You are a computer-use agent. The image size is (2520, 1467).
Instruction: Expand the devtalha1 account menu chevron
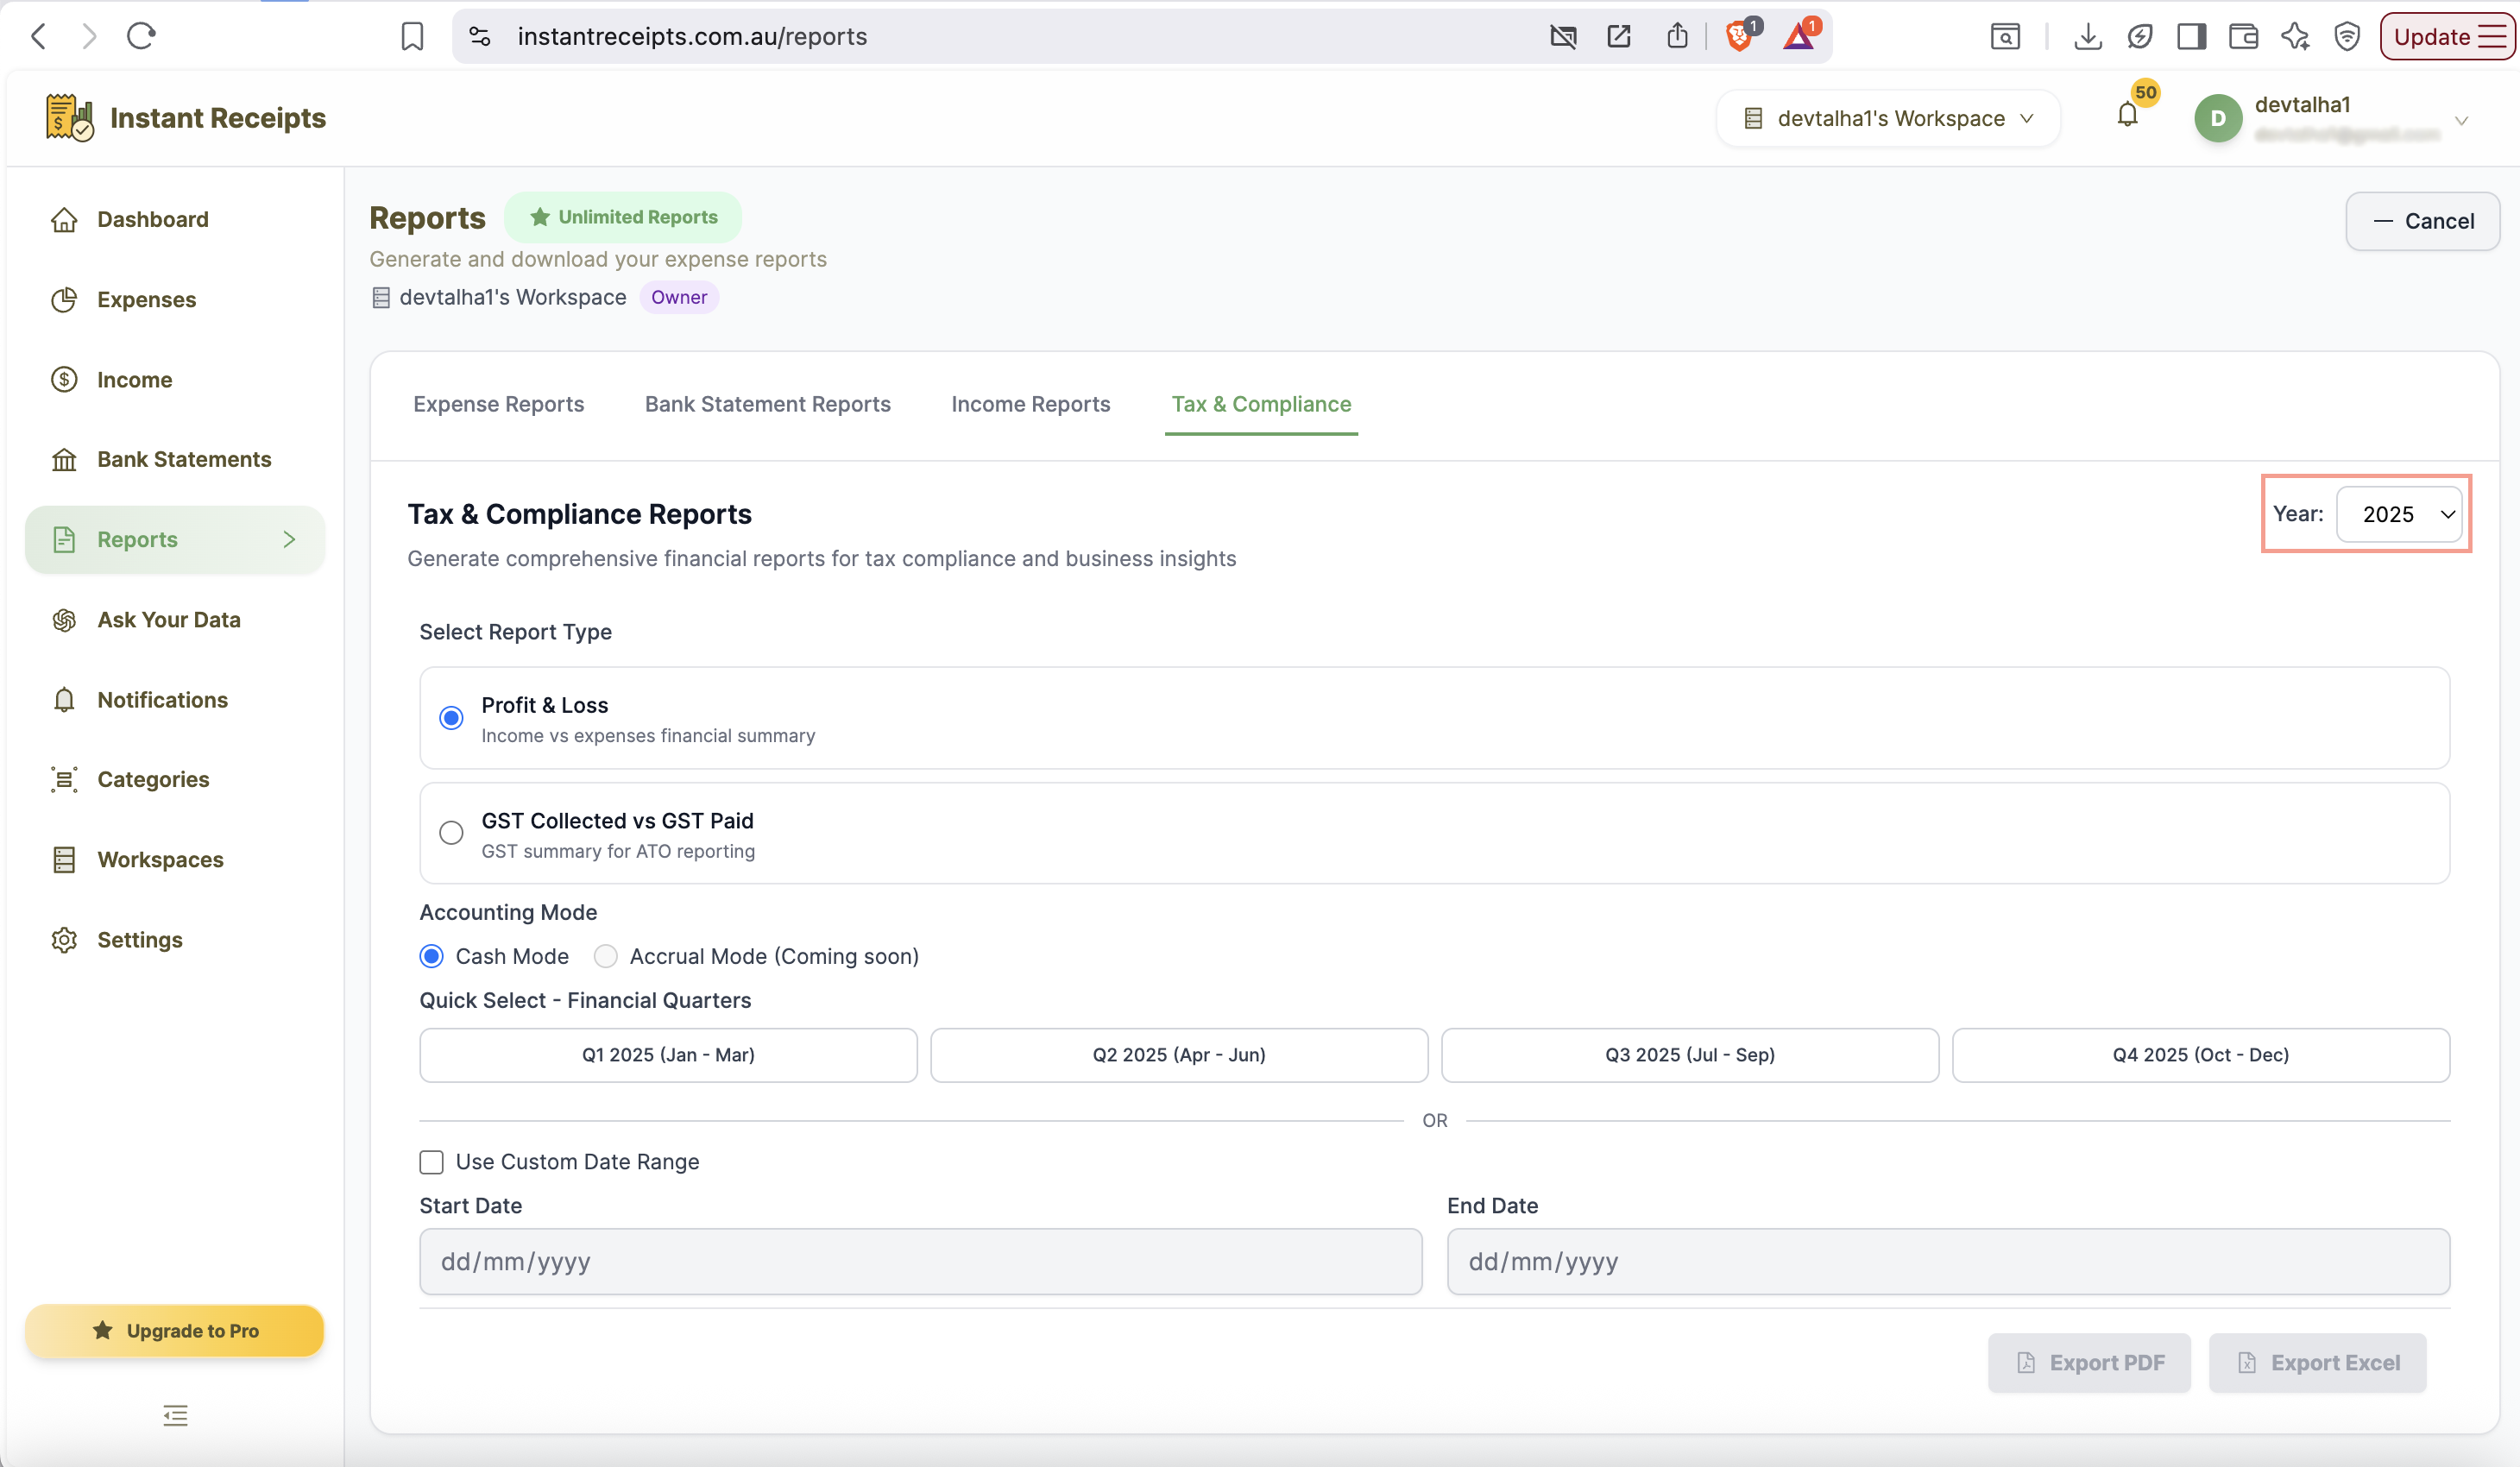[x=2461, y=120]
